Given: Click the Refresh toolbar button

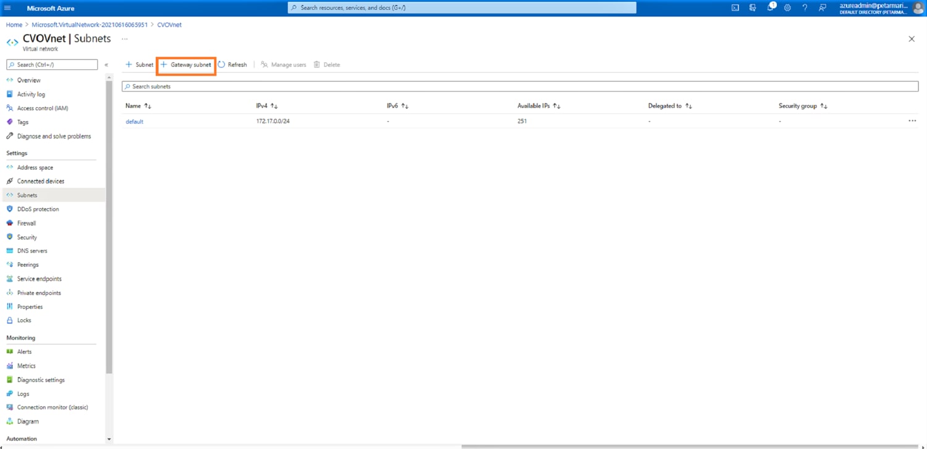Looking at the screenshot, I should pos(232,65).
